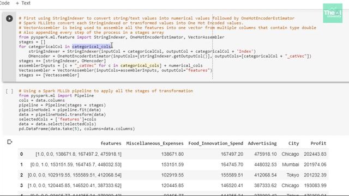
Task: Click Chicago city cell in row 3
Action: (x=290, y=185)
